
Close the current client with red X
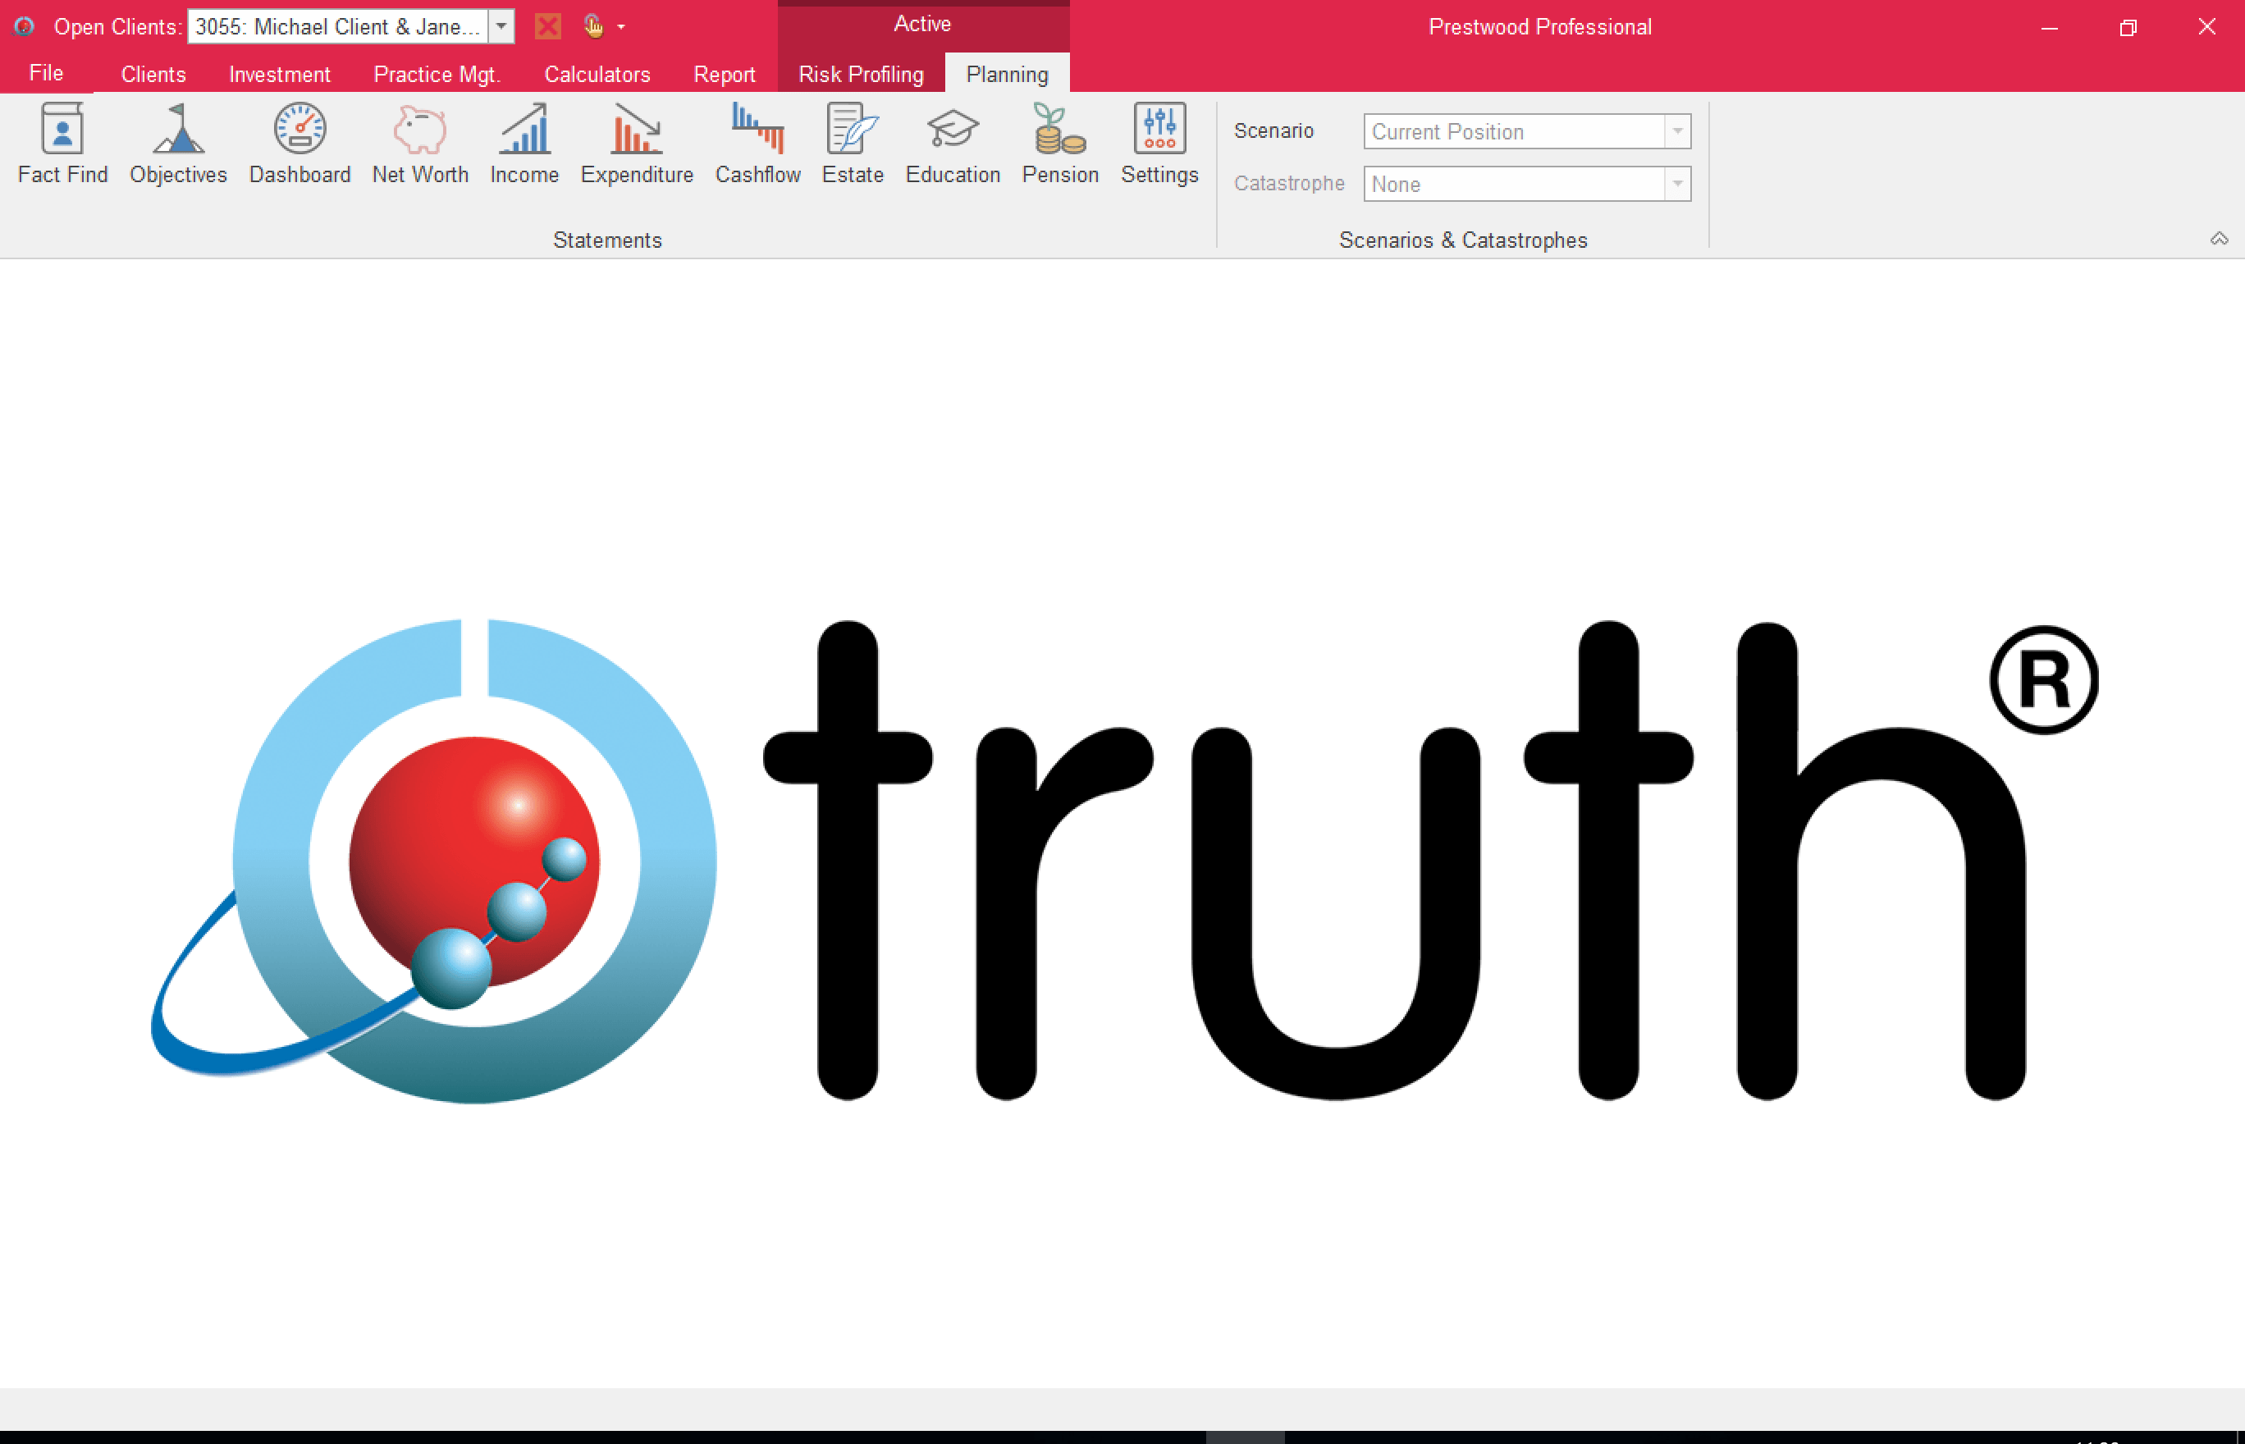tap(547, 26)
